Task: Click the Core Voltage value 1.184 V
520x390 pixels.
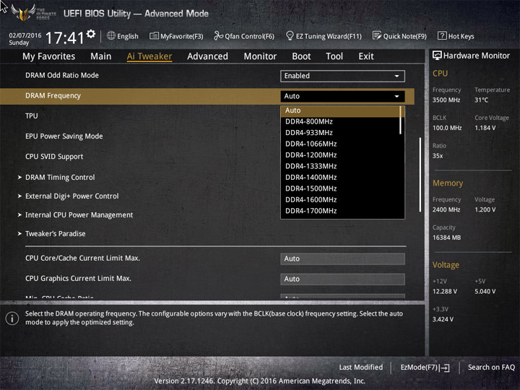Action: pyautogui.click(x=485, y=128)
